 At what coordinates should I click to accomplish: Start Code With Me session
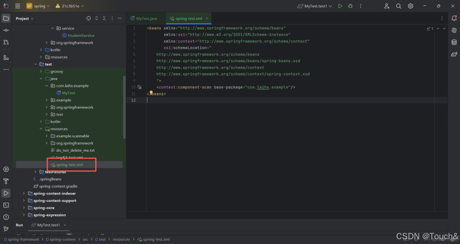pos(387,5)
